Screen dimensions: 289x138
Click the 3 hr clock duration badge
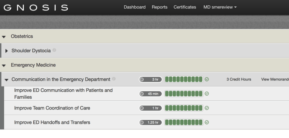pos(150,79)
